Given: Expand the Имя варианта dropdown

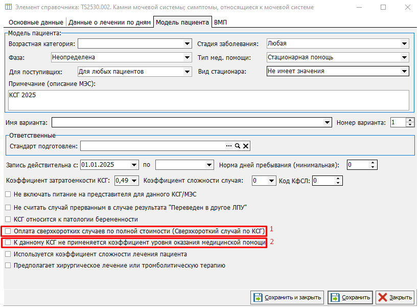Looking at the screenshot, I should (x=328, y=123).
